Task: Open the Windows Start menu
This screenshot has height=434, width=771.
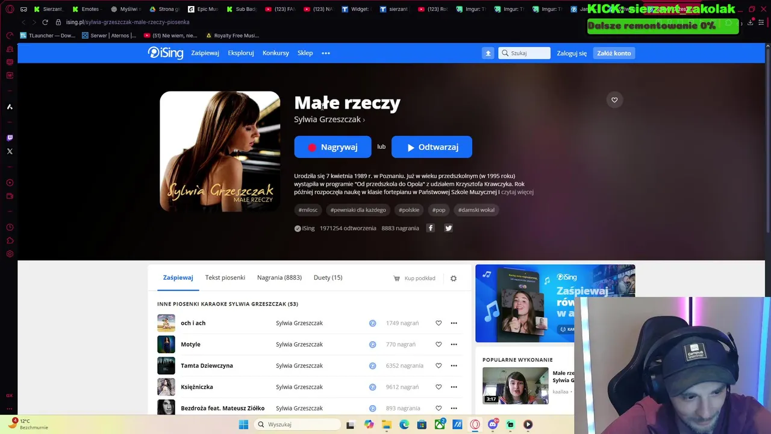Action: [243, 424]
